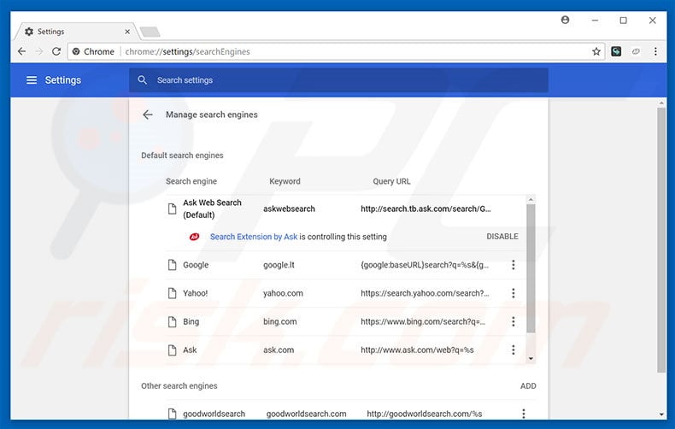The height and width of the screenshot is (429, 675).
Task: Reload the page with refresh icon
Action: (x=56, y=51)
